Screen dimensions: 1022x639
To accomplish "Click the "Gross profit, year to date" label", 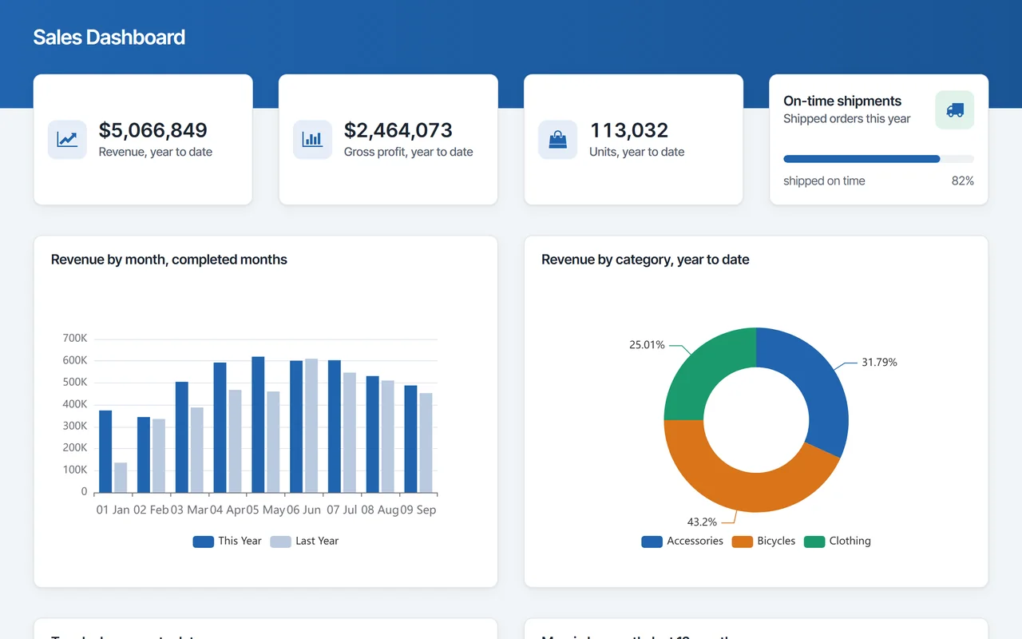I will click(x=409, y=152).
